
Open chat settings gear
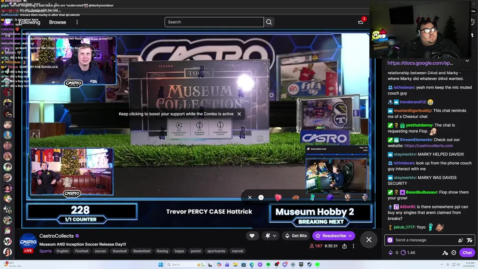point(454,253)
